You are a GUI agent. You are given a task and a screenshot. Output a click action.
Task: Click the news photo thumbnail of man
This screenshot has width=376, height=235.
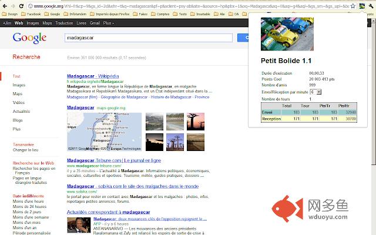[x=79, y=225]
